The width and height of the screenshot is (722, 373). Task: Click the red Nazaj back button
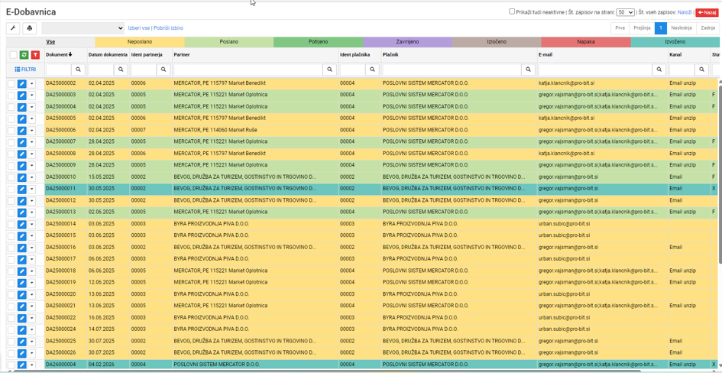pos(707,12)
